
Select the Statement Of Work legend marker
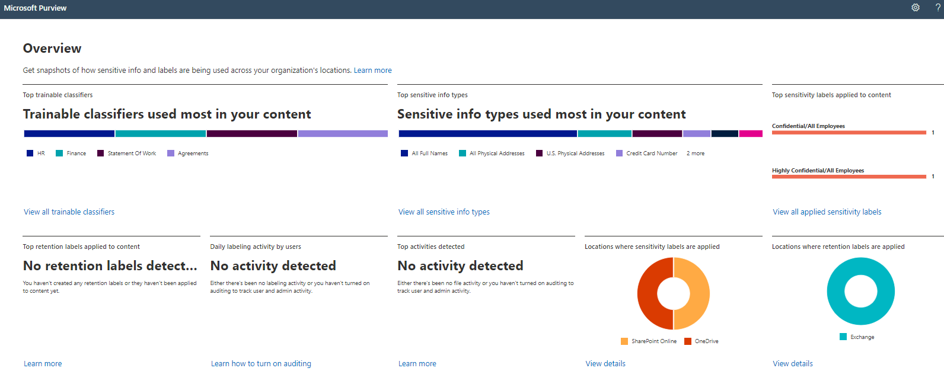click(101, 153)
